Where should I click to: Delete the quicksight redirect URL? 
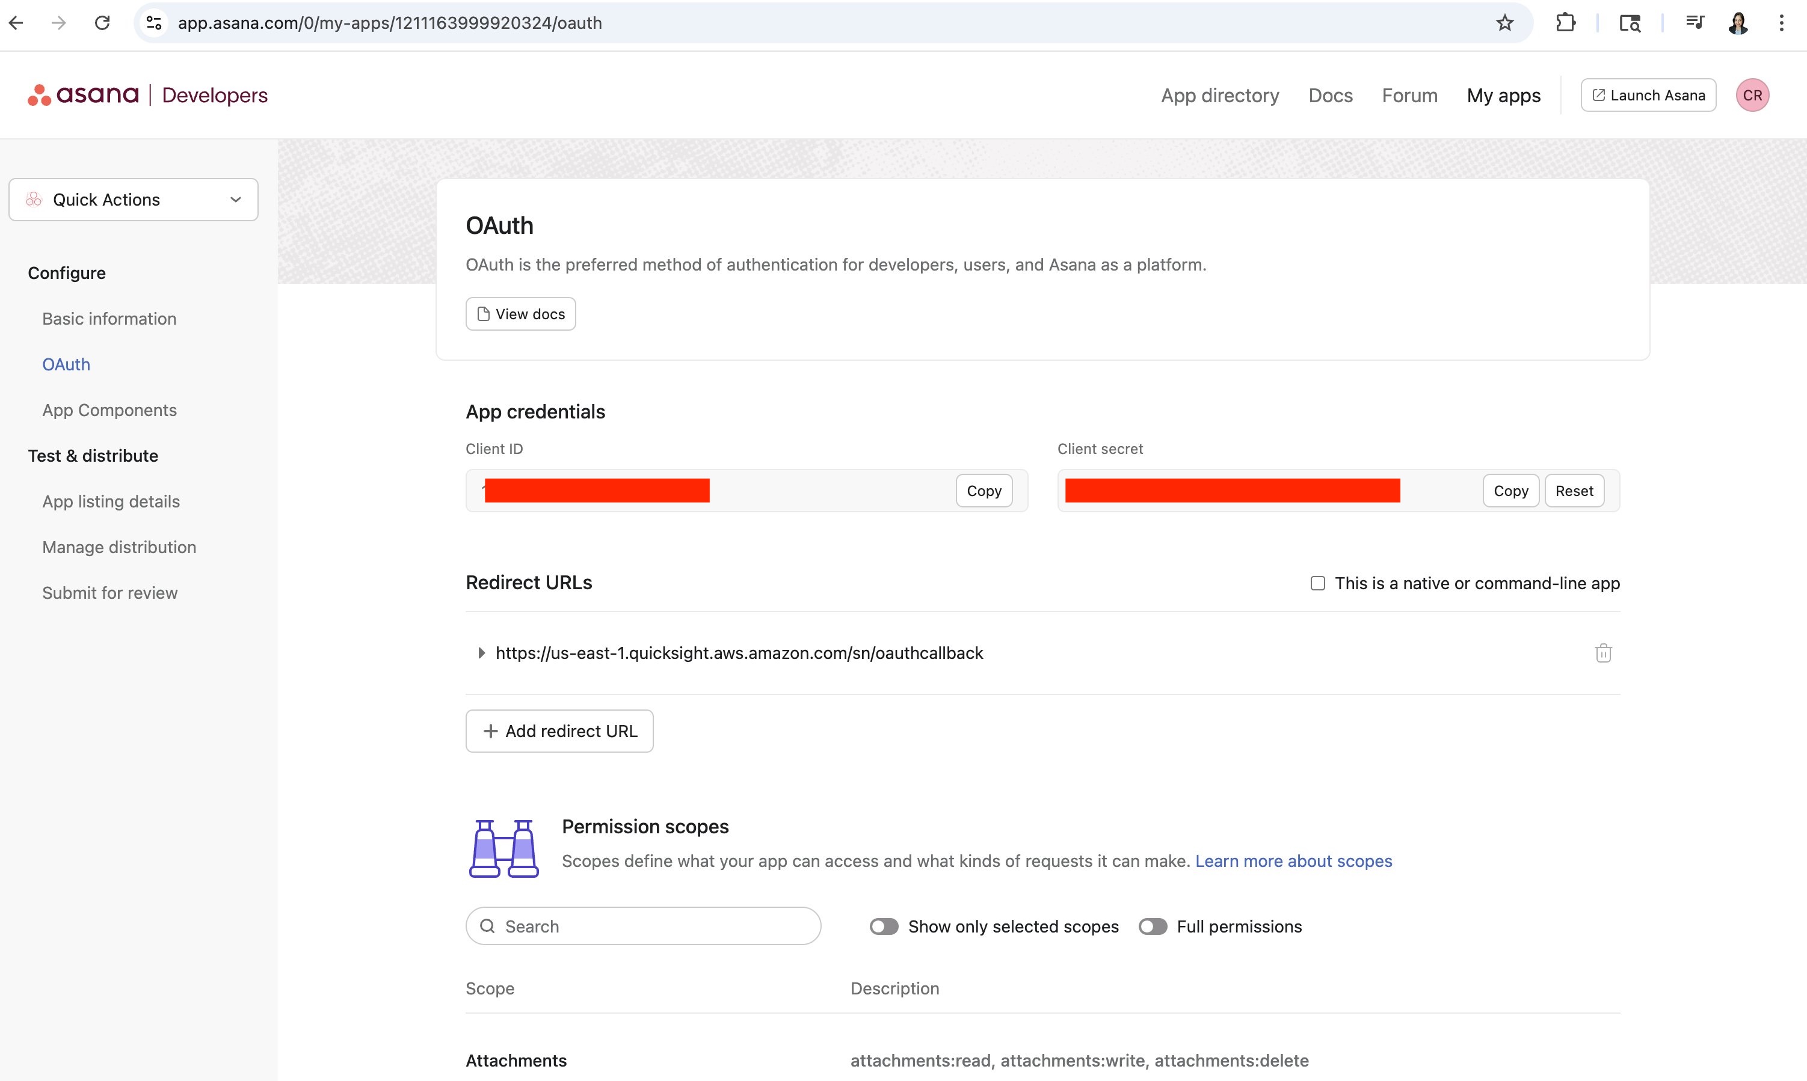(1603, 653)
